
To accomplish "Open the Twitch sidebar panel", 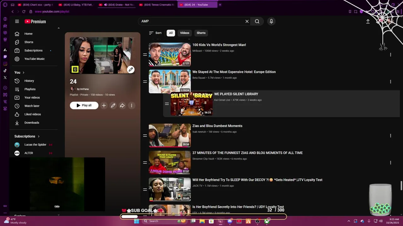I will (5, 57).
